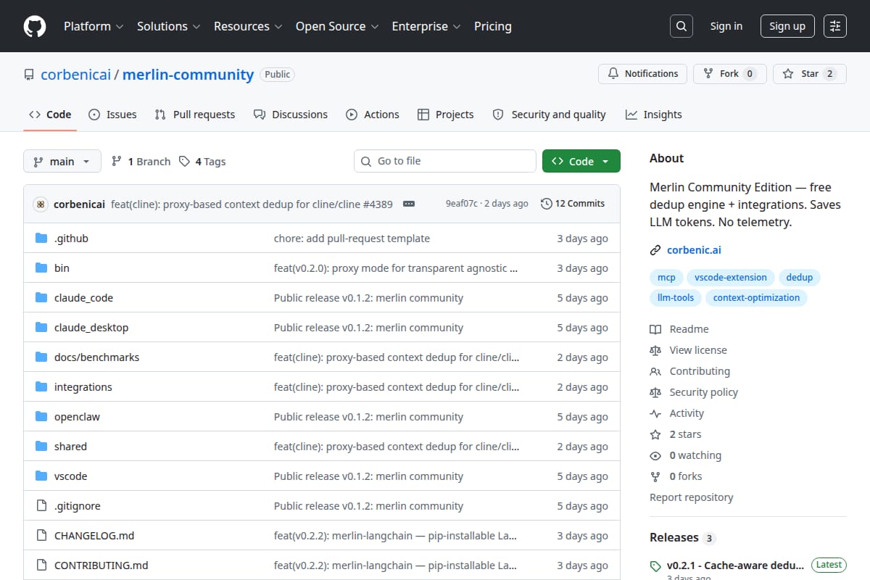Switch to the Discussions tab
The height and width of the screenshot is (580, 870).
click(x=291, y=115)
